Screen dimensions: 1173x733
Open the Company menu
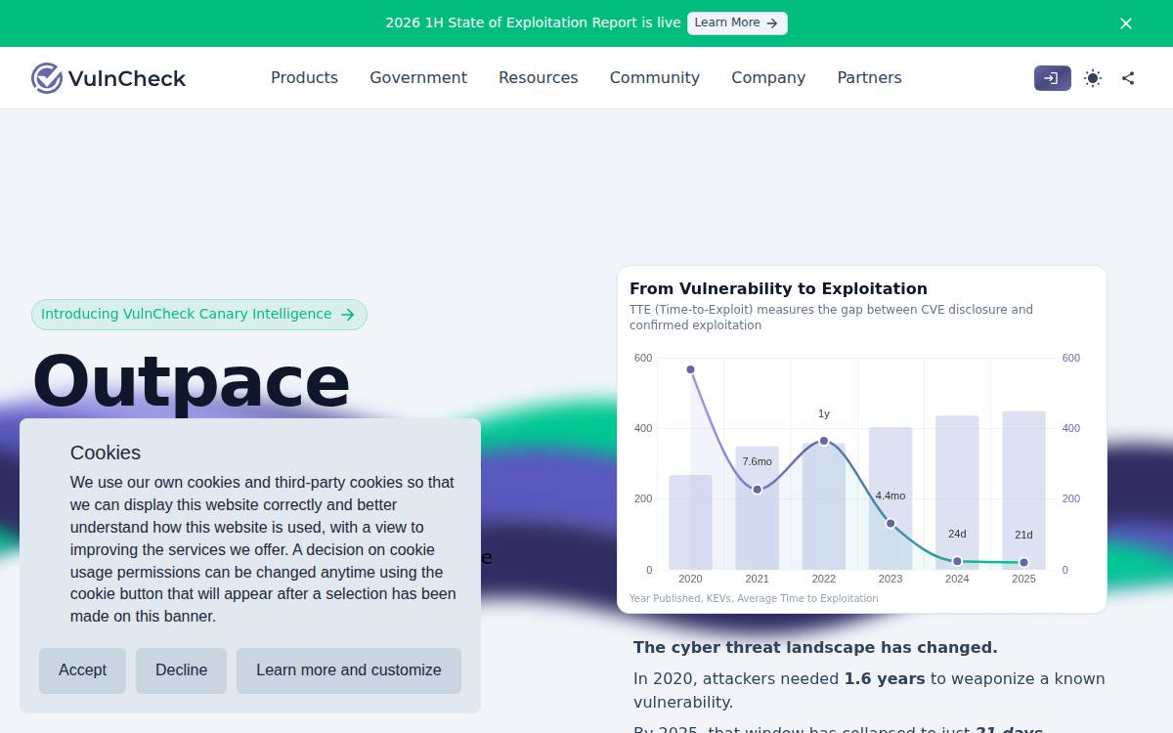point(768,78)
